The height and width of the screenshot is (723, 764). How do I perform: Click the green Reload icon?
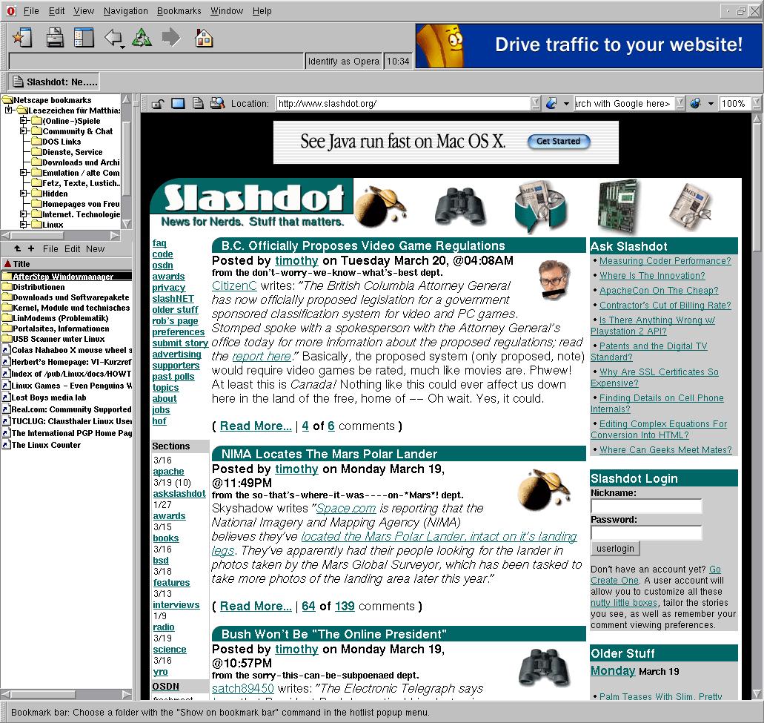coord(142,37)
